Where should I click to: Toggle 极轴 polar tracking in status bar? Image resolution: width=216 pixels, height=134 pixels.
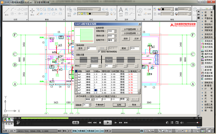click(x=74, y=131)
